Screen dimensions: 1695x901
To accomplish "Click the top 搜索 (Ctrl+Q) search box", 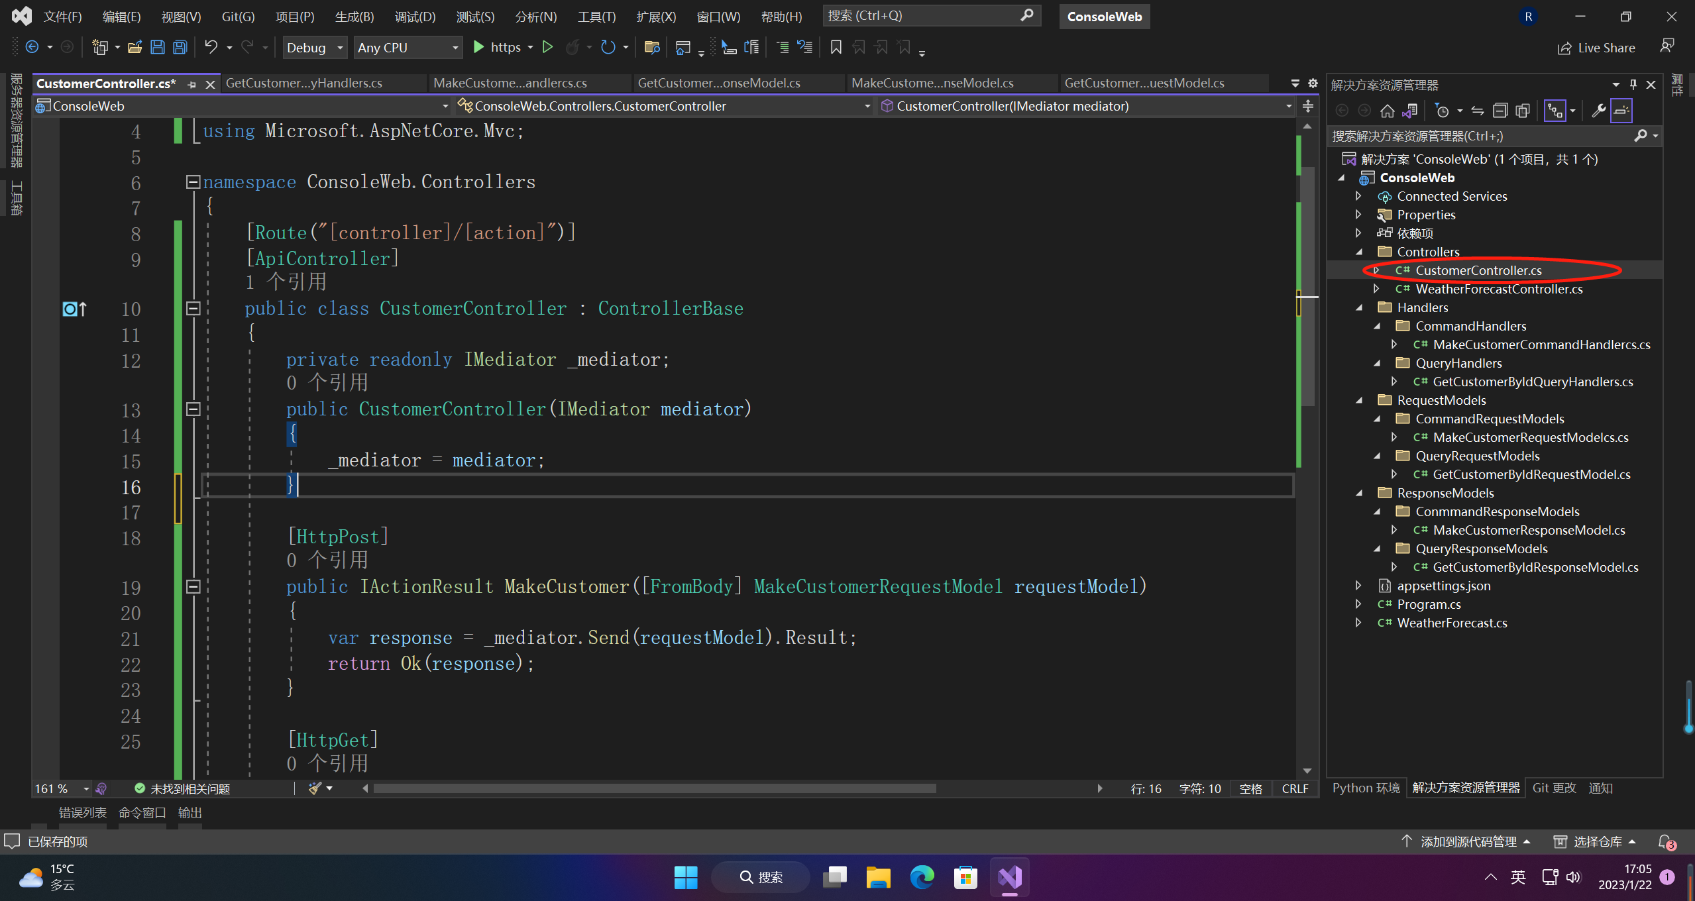I will (932, 15).
